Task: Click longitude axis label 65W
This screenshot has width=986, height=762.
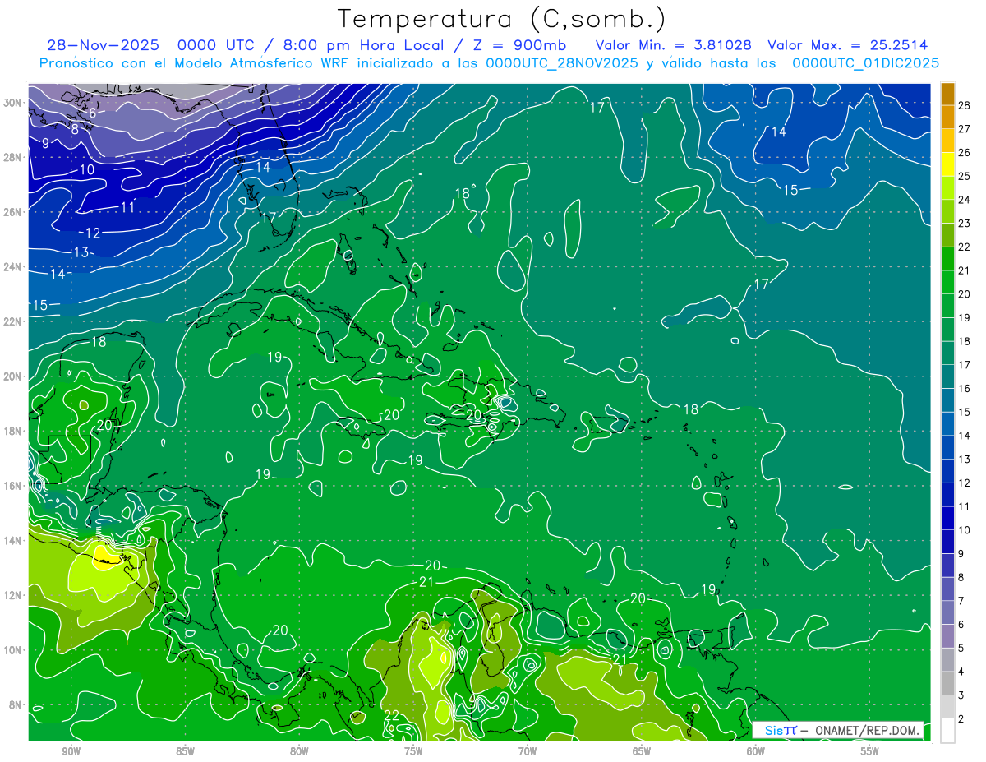Action: (642, 751)
